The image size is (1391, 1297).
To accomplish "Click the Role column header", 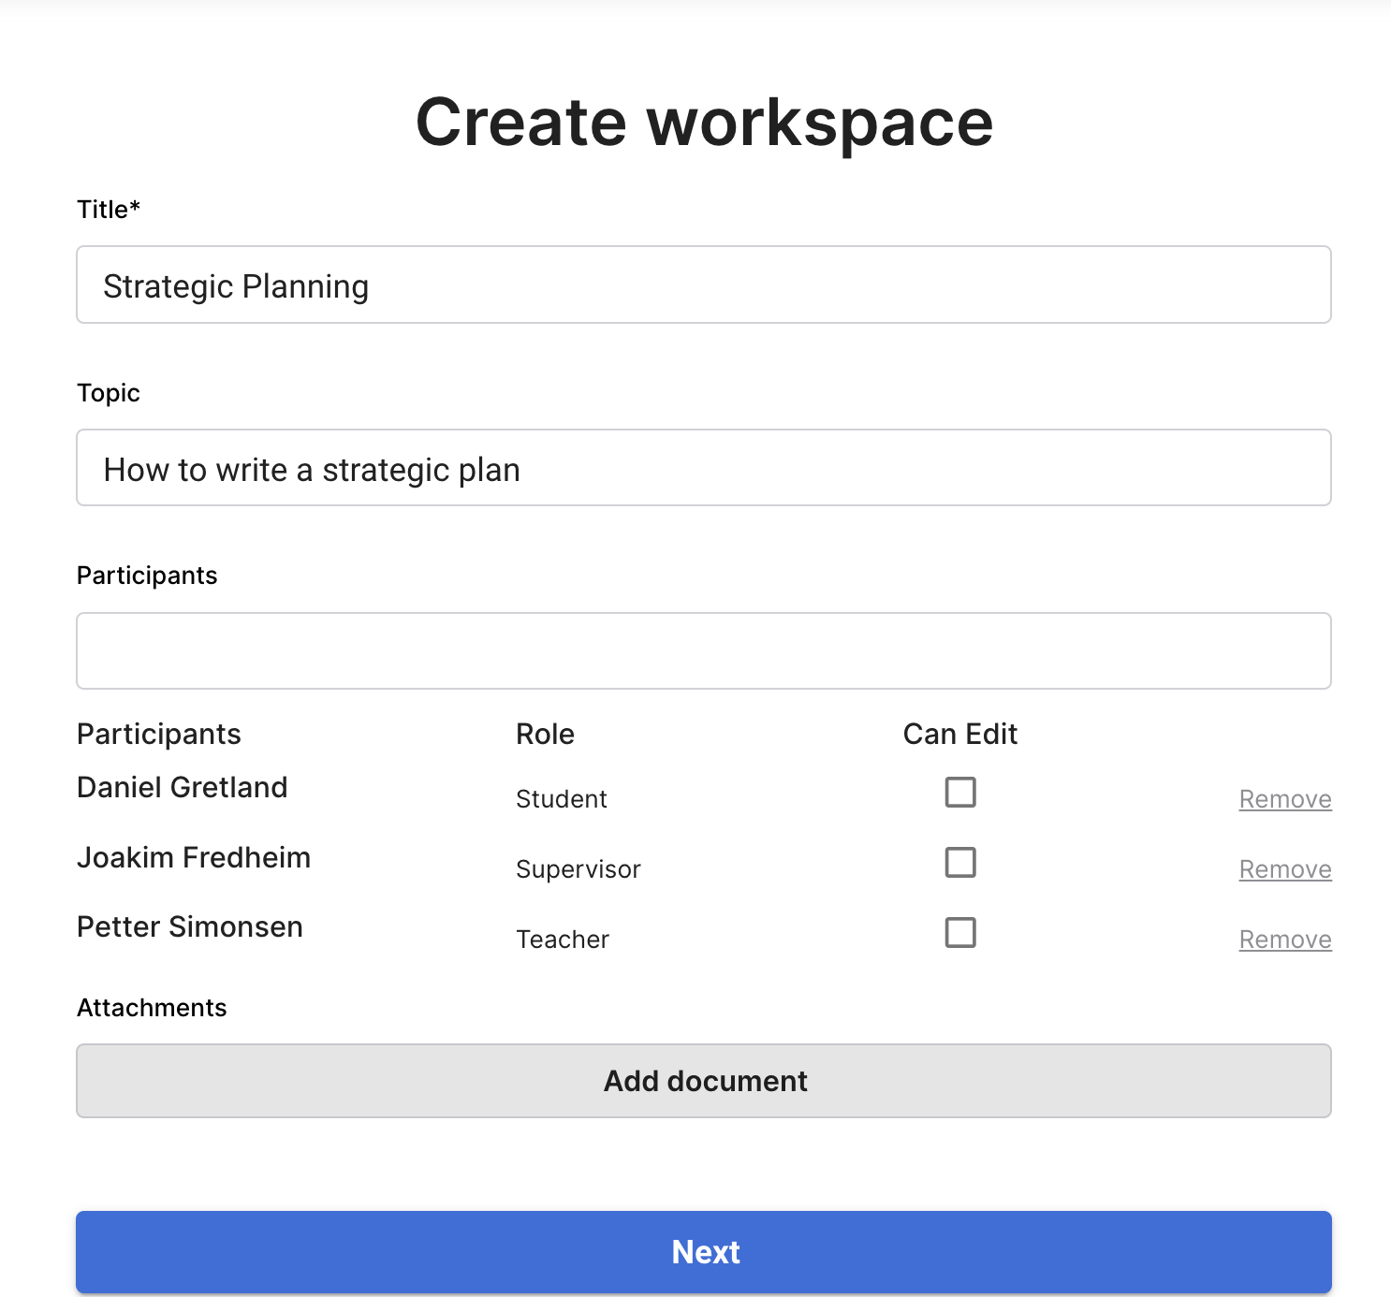I will 545,735.
